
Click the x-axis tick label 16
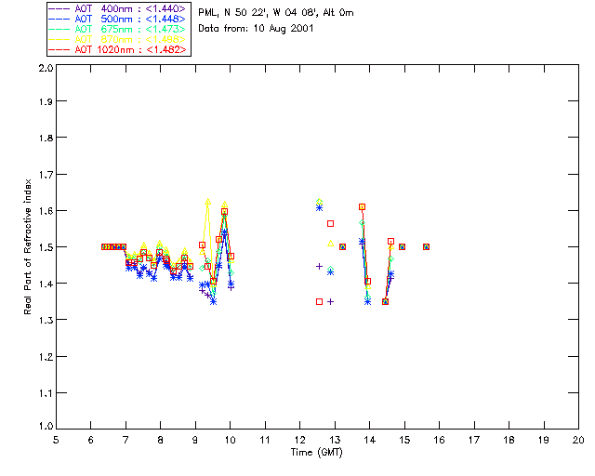(440, 440)
